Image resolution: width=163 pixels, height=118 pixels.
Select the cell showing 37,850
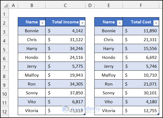[65, 93]
